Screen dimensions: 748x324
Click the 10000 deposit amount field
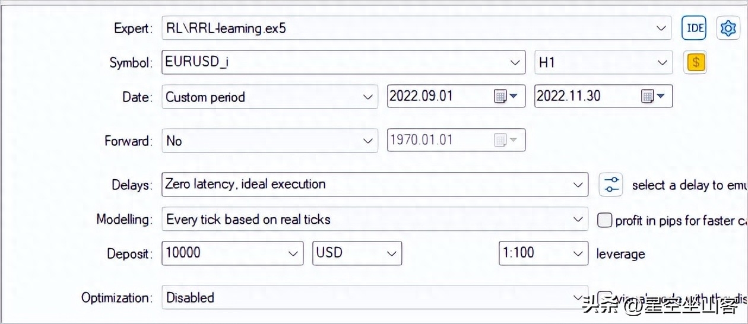(x=232, y=253)
